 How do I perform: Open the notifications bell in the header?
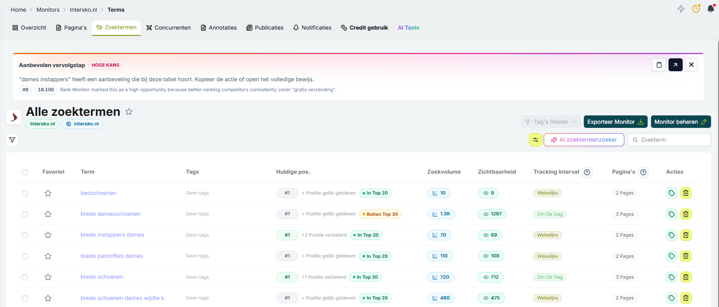pos(711,9)
